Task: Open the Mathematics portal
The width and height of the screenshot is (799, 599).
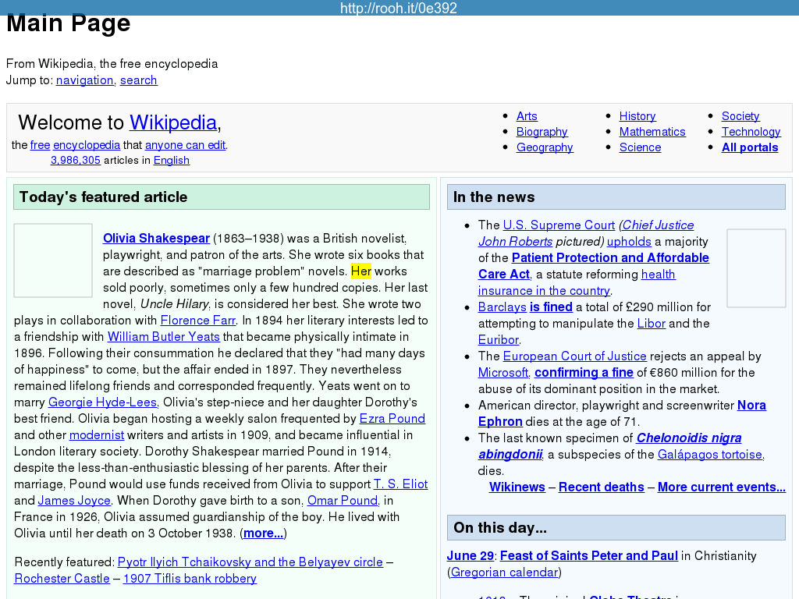Action: [652, 132]
